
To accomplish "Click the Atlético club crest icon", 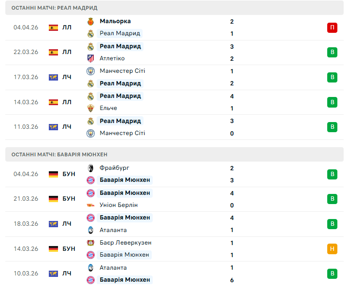I will (90, 58).
